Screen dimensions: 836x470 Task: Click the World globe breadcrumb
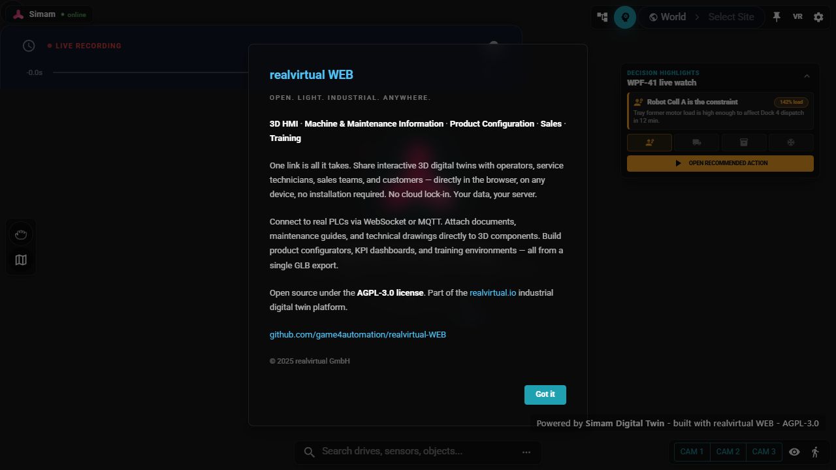click(667, 17)
